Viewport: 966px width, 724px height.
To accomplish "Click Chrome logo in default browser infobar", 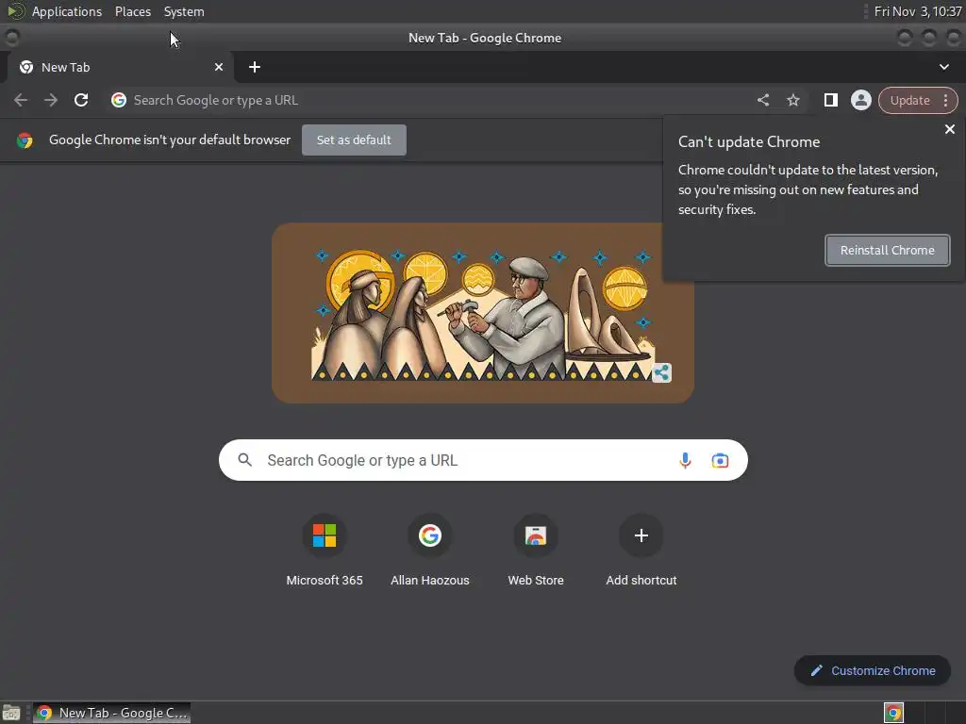I will tap(25, 140).
